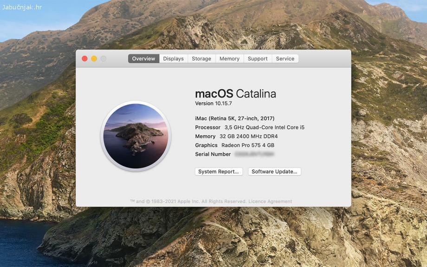The height and width of the screenshot is (267, 427).
Task: Click the Serial Number label
Action: (213, 154)
